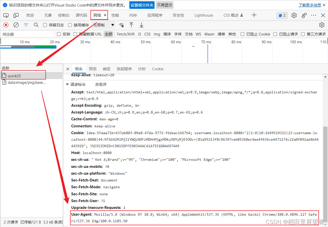Open the Security tab (安全性)

(178, 15)
